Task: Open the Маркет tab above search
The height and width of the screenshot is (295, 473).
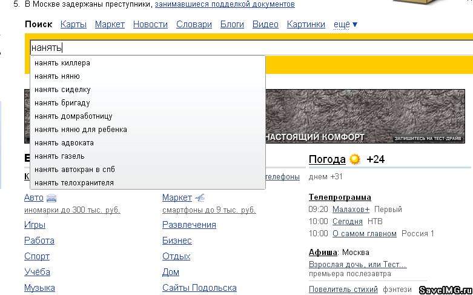Action: point(110,24)
